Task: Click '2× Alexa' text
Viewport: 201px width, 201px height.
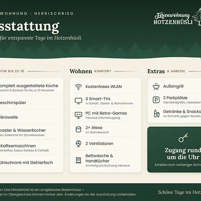Action: click(94, 128)
